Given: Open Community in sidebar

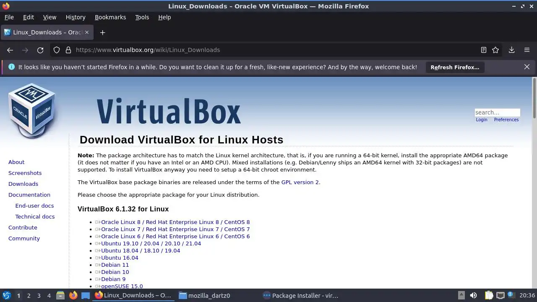Looking at the screenshot, I should [x=24, y=238].
